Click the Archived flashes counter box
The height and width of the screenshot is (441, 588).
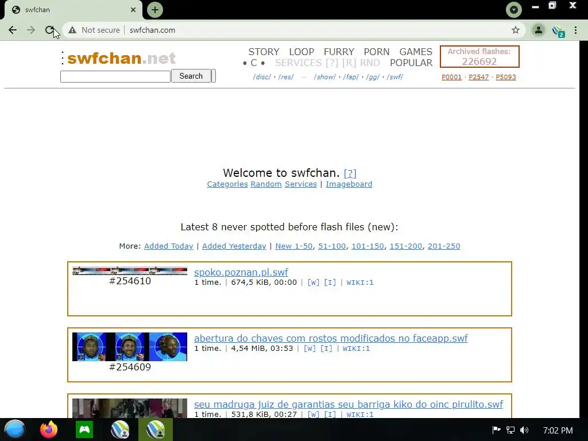tap(479, 57)
